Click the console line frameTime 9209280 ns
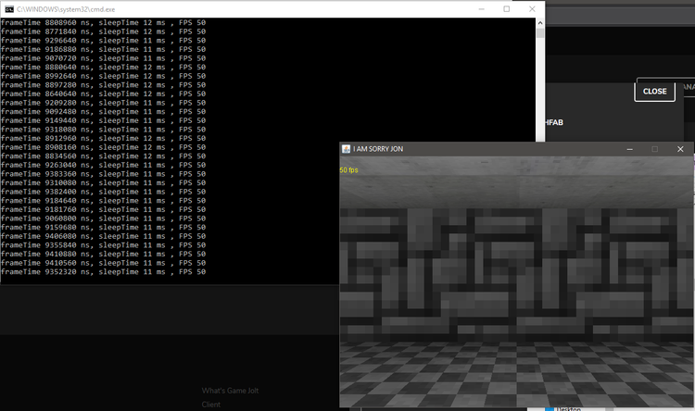This screenshot has height=411, width=695. (103, 103)
